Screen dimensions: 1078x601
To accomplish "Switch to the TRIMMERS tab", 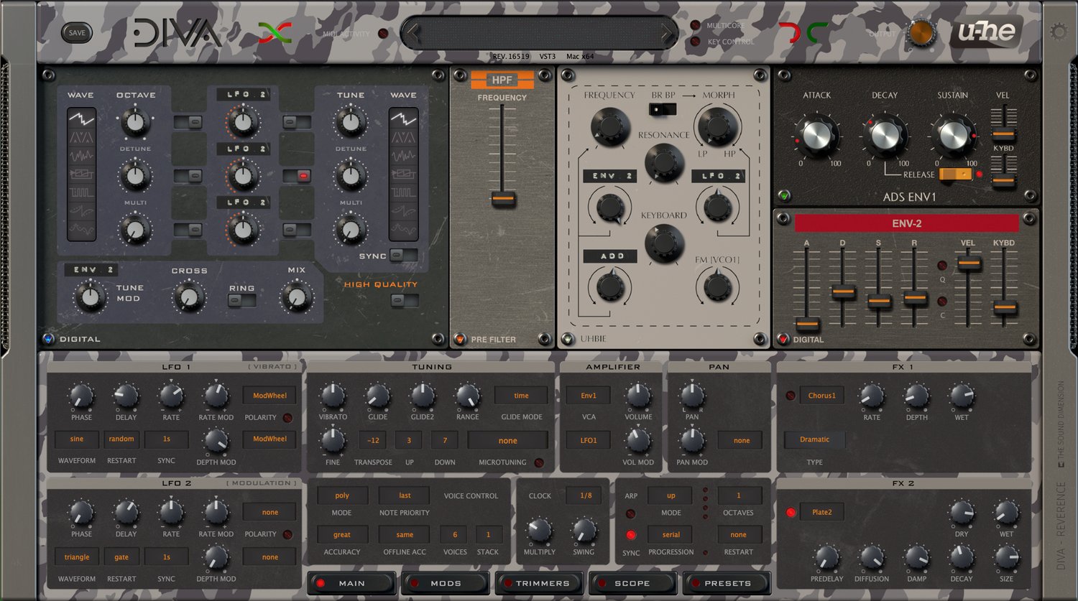I will (x=540, y=583).
